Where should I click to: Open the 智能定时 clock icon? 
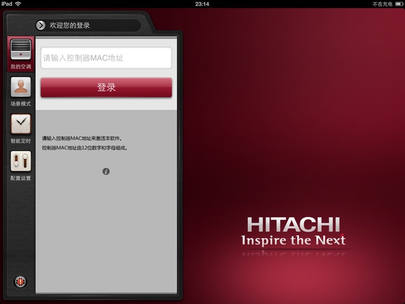tap(21, 124)
